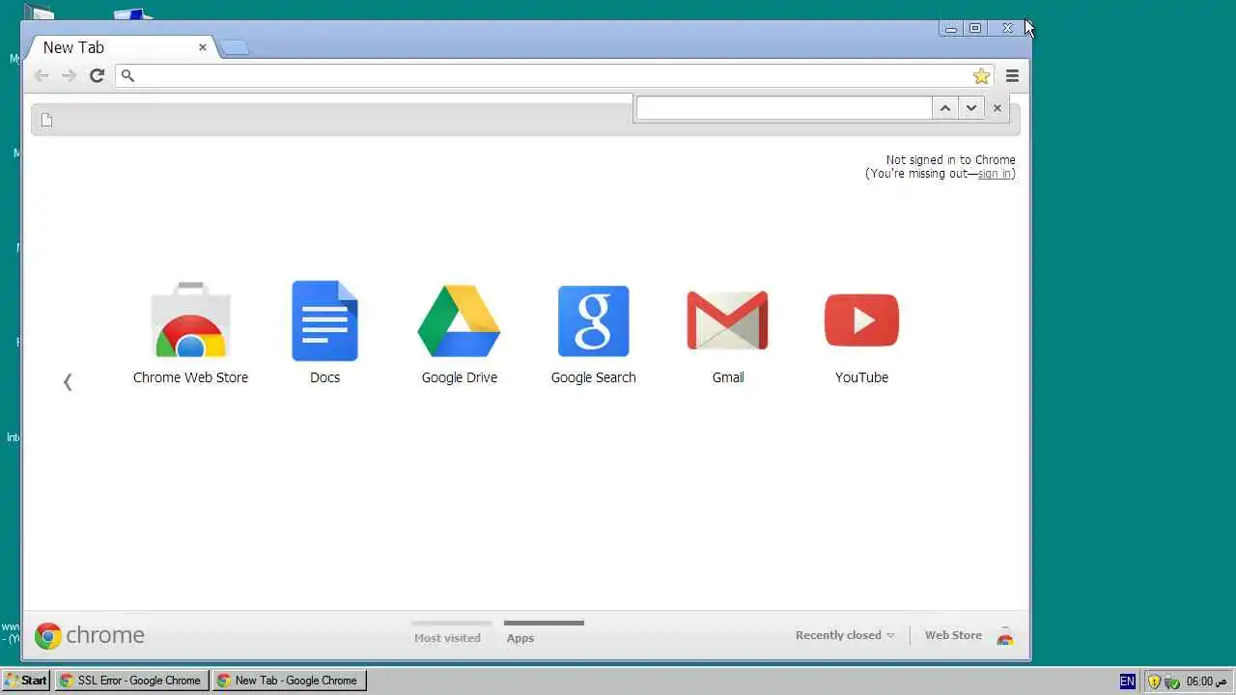Launch the Docs app icon
Screen dimensions: 1236x695
[324, 320]
